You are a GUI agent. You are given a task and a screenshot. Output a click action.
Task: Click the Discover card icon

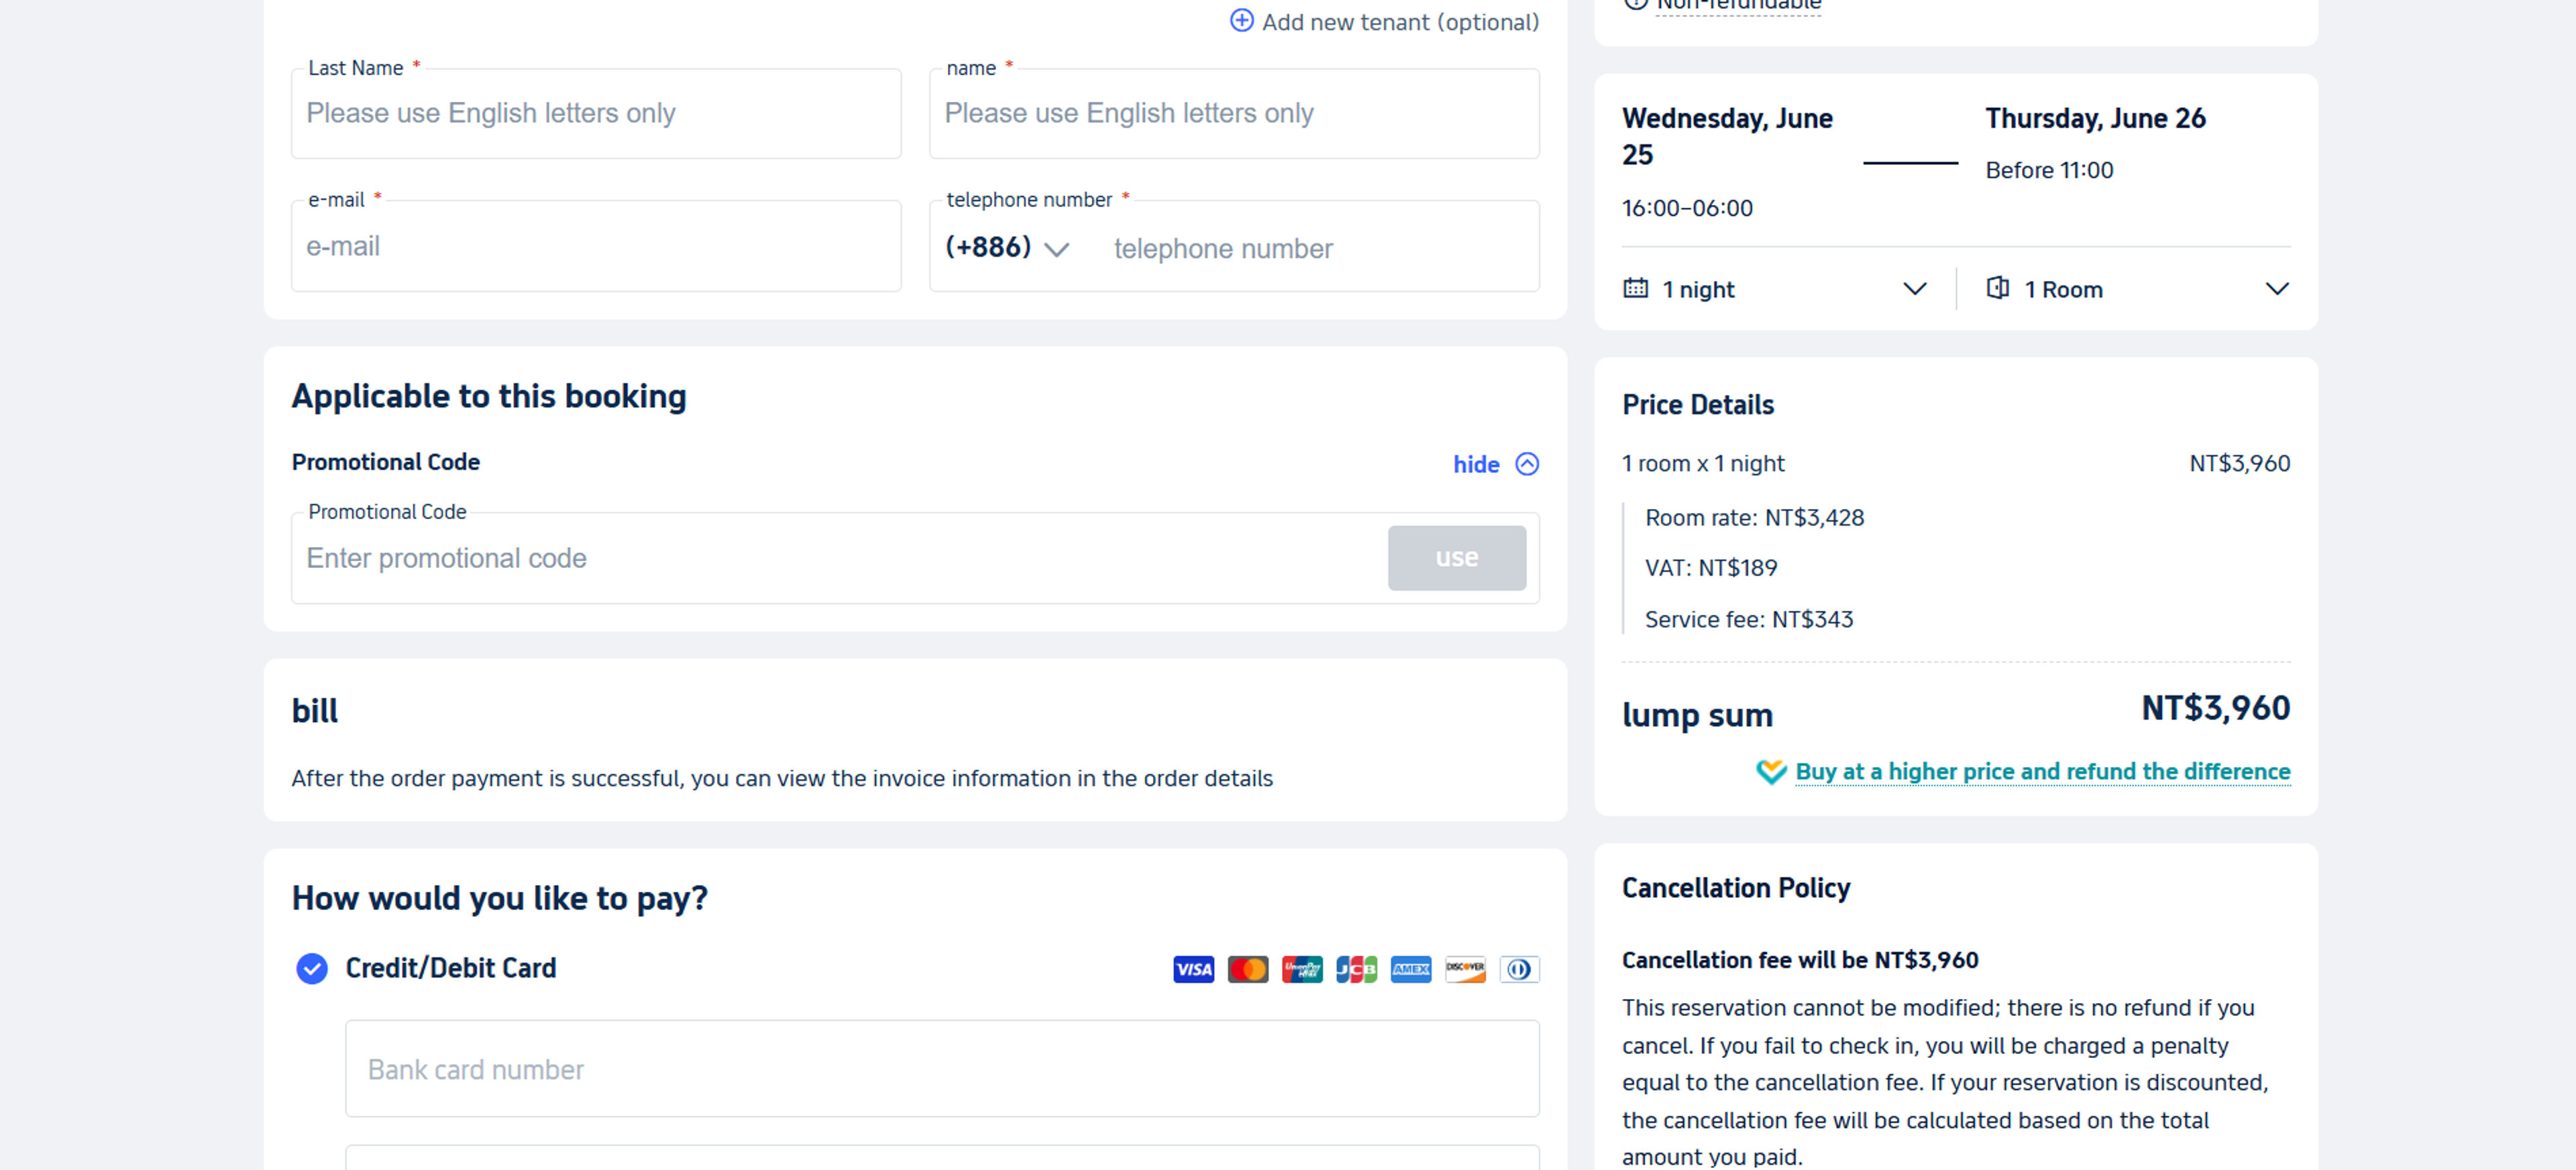click(x=1464, y=968)
